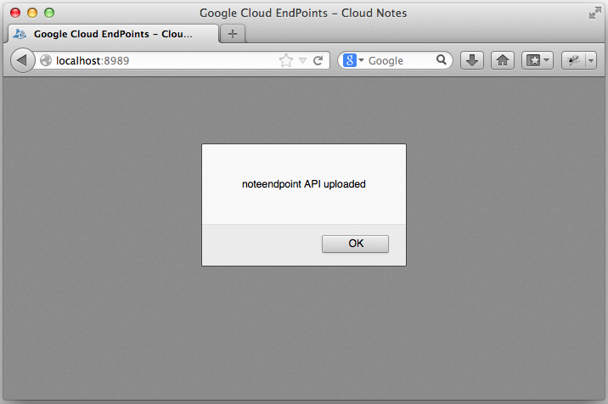This screenshot has height=404, width=608.
Task: Minimize the window with the yellow button
Action: (x=32, y=13)
